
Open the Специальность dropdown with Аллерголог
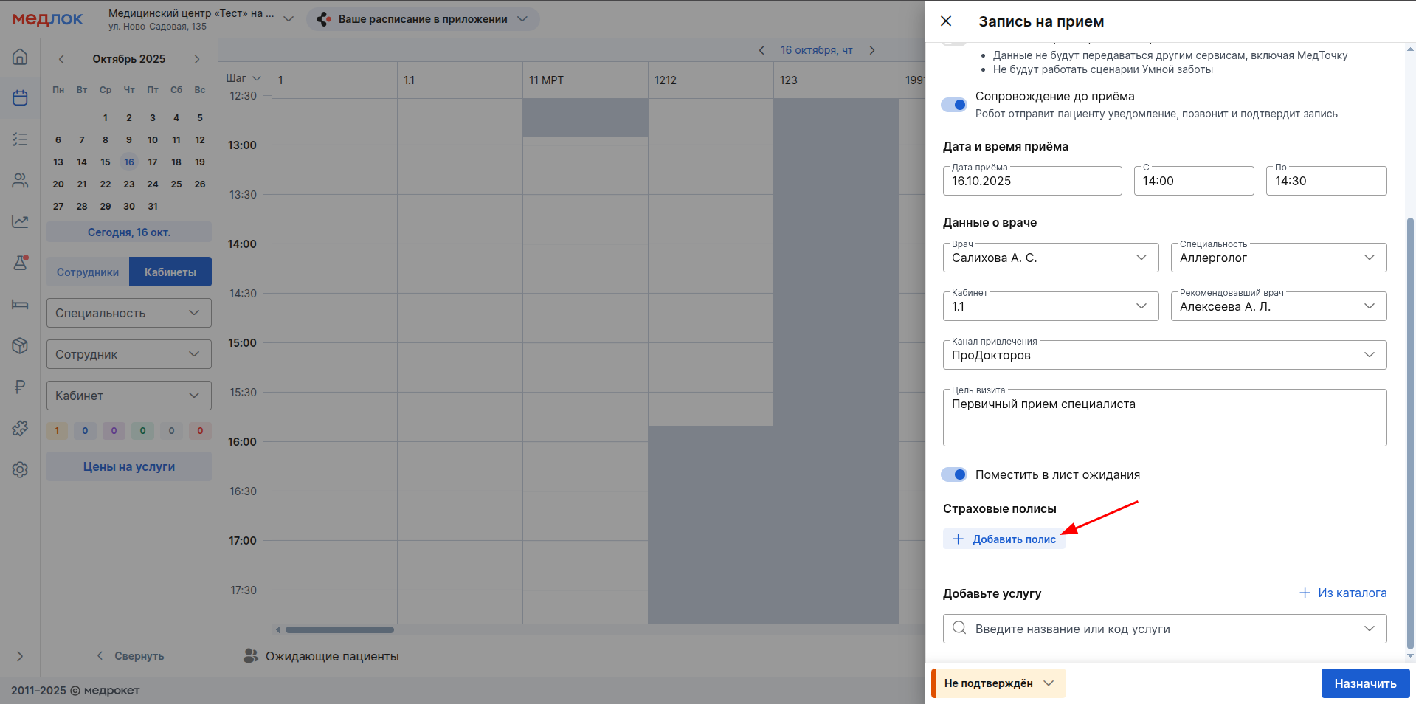click(1278, 258)
